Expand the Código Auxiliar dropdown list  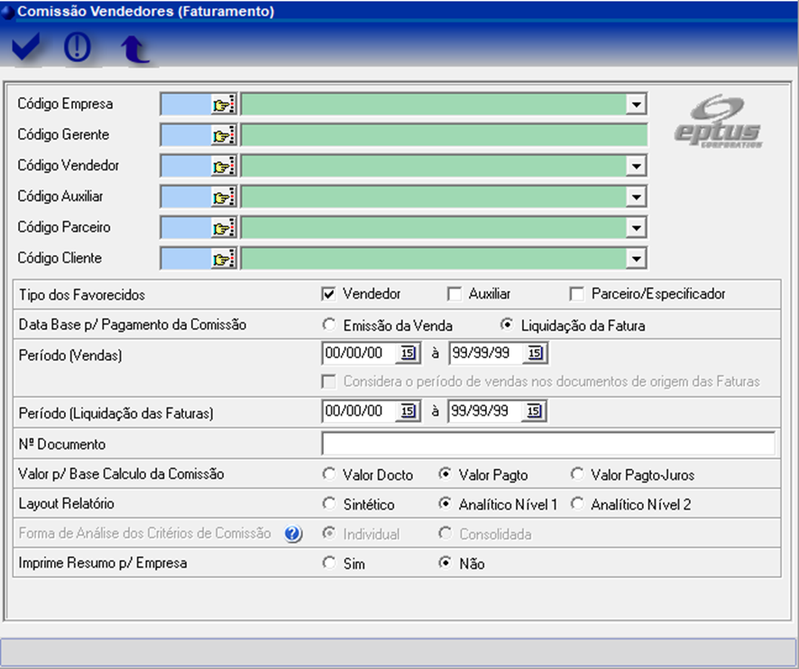638,197
